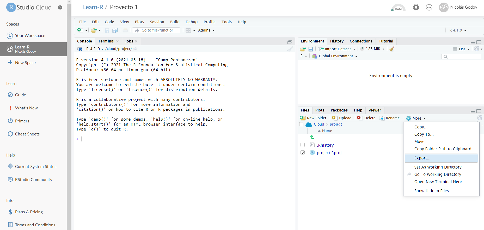This screenshot has height=230, width=484.
Task: Click the Delete button in Files
Action: [x=366, y=118]
